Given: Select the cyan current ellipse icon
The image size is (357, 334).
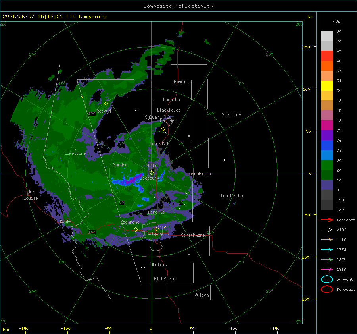Looking at the screenshot, I should tap(327, 279).
